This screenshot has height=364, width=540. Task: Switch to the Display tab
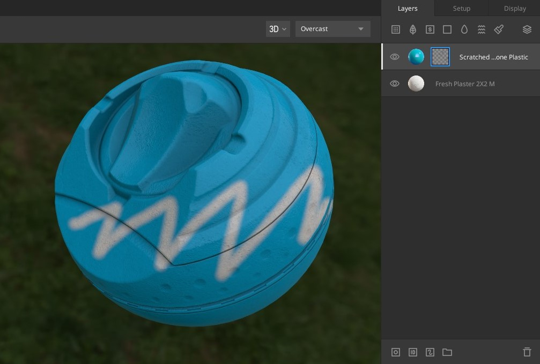(514, 8)
